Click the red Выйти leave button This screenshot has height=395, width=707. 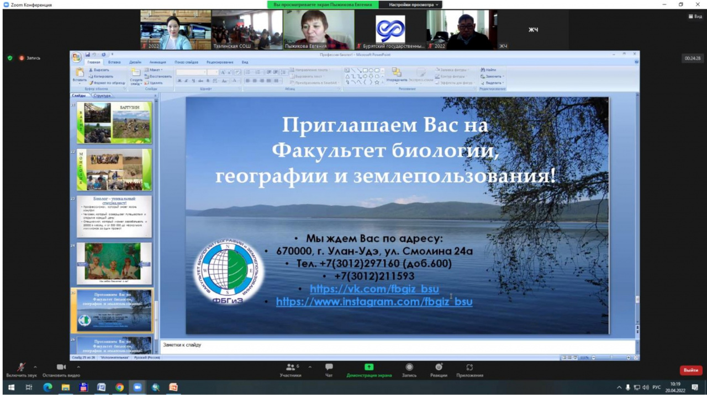[x=690, y=370]
